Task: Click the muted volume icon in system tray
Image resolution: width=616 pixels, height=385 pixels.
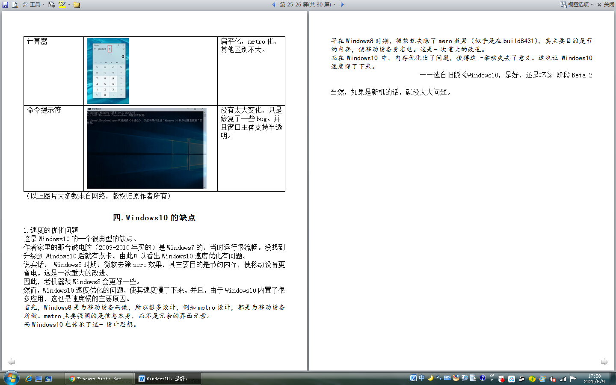Action: pos(553,379)
